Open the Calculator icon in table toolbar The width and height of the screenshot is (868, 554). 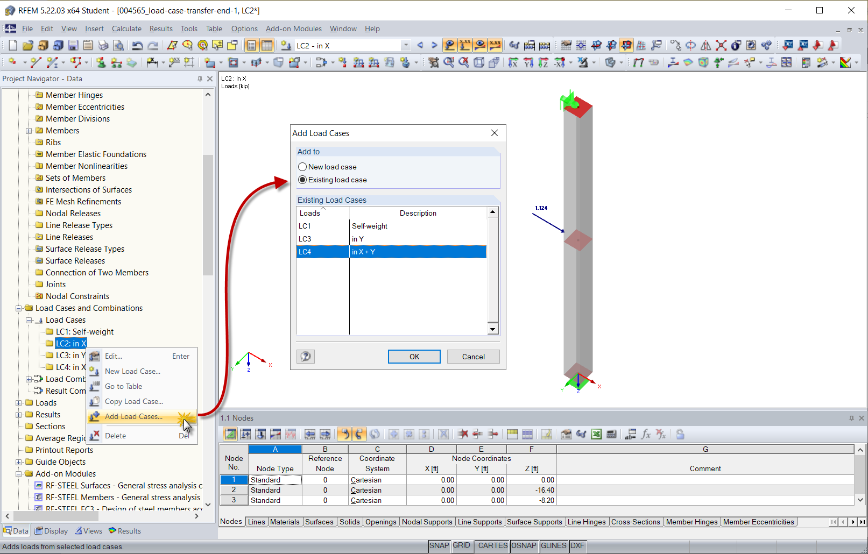611,434
